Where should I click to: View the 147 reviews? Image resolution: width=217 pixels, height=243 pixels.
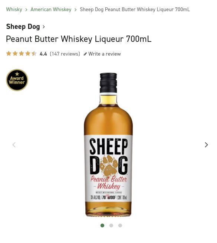65,54
